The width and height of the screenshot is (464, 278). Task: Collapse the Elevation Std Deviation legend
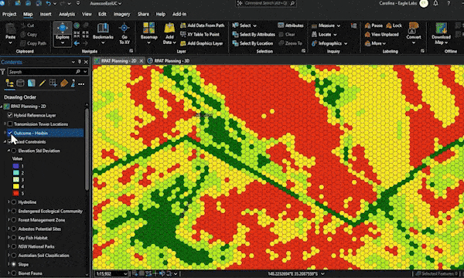pyautogui.click(x=9, y=151)
